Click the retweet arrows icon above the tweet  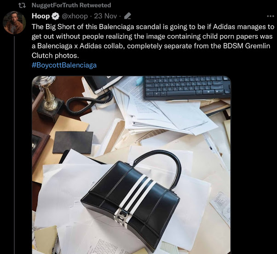click(22, 6)
